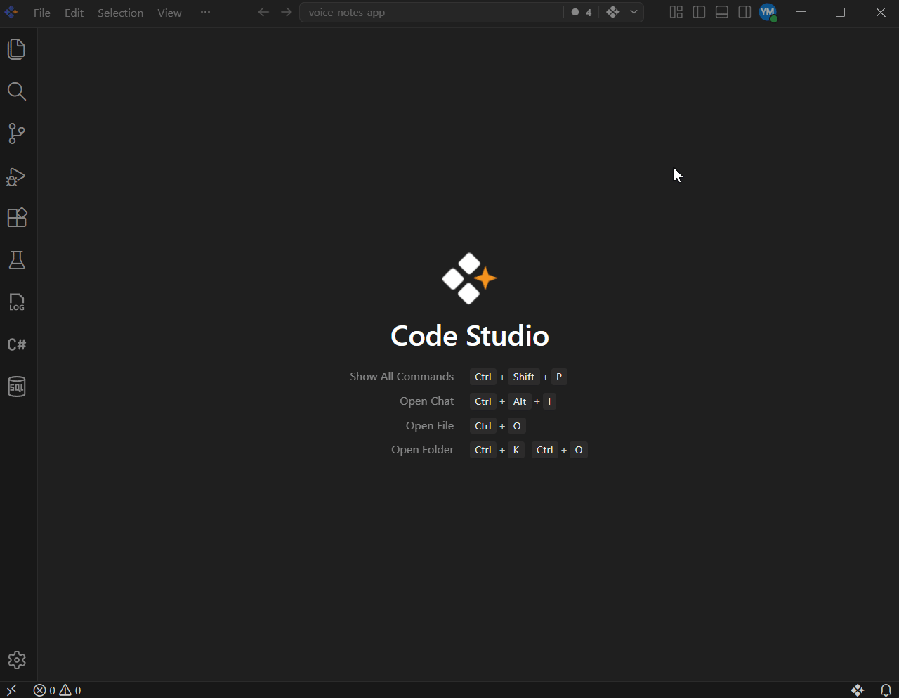Click the Open Folder label

pos(423,450)
